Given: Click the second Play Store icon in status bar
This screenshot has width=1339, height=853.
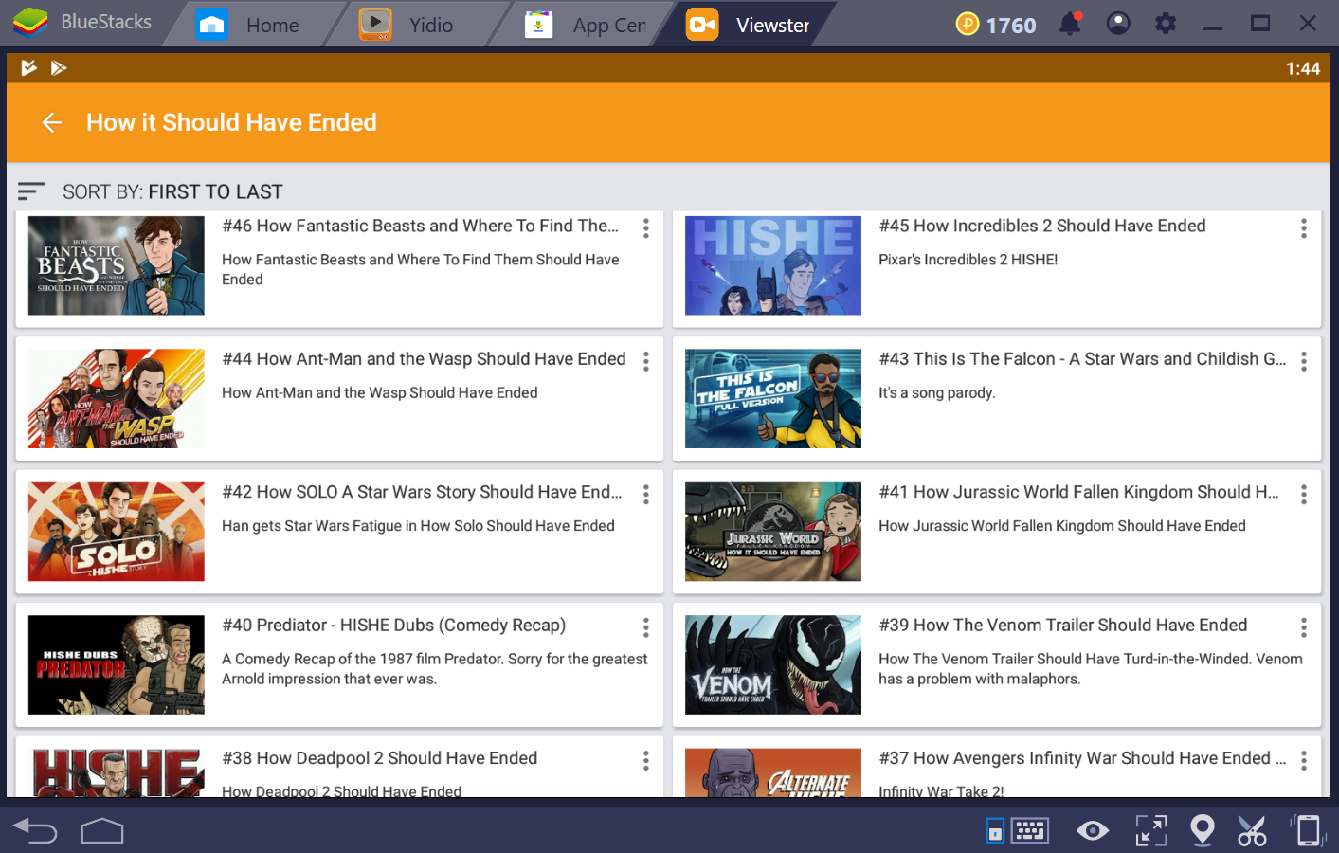Looking at the screenshot, I should click(x=59, y=67).
